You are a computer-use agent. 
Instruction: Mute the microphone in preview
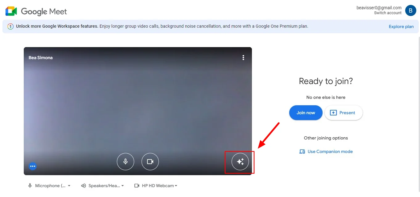coord(126,162)
